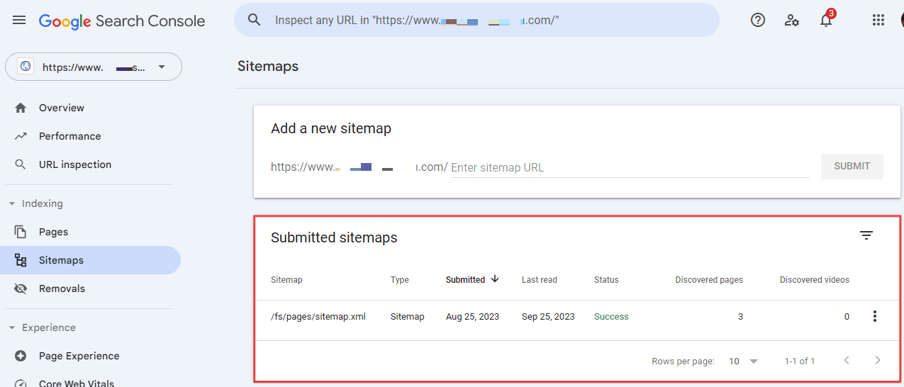Click the Sep 25, 2023 last read date
Image resolution: width=904 pixels, height=387 pixels.
[548, 317]
